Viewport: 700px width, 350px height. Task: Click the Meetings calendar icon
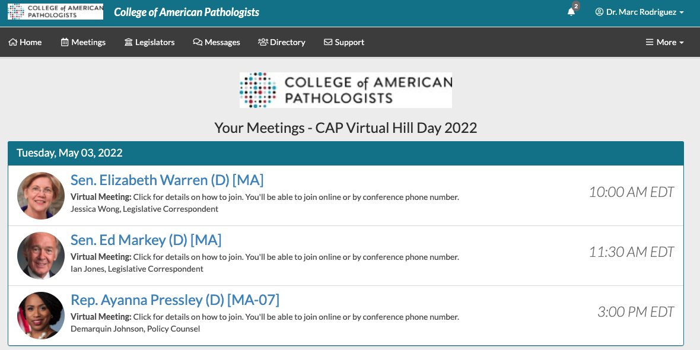[65, 42]
